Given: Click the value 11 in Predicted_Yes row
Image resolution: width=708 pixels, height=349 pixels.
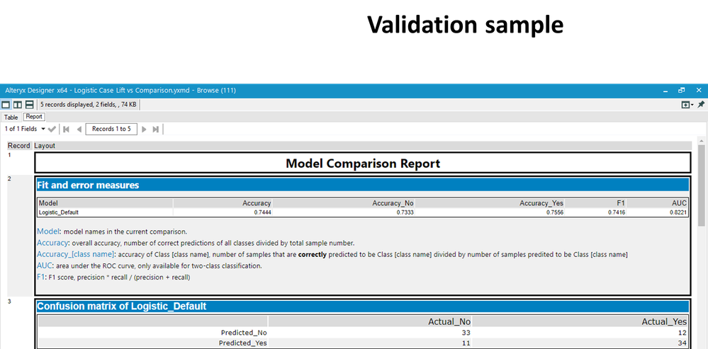Looking at the screenshot, I should [466, 343].
